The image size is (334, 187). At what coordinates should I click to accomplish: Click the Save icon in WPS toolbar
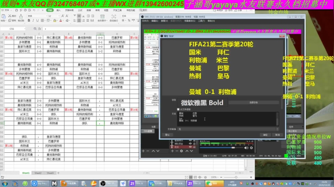tap(16, 10)
